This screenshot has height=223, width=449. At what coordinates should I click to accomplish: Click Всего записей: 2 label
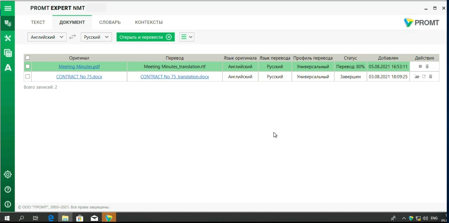(40, 87)
